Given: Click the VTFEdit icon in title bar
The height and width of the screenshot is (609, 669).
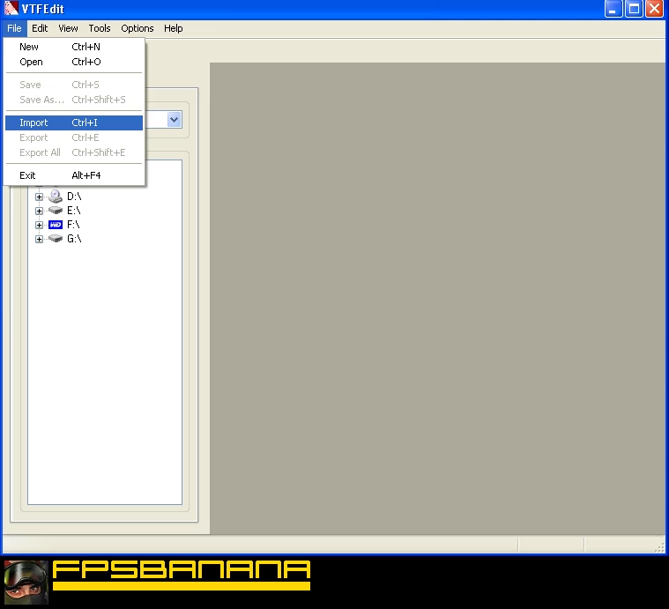Looking at the screenshot, I should click(11, 9).
